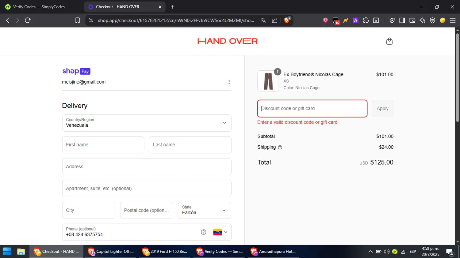Open Brave VPN shield icon
The image size is (460, 258).
click(432, 20)
